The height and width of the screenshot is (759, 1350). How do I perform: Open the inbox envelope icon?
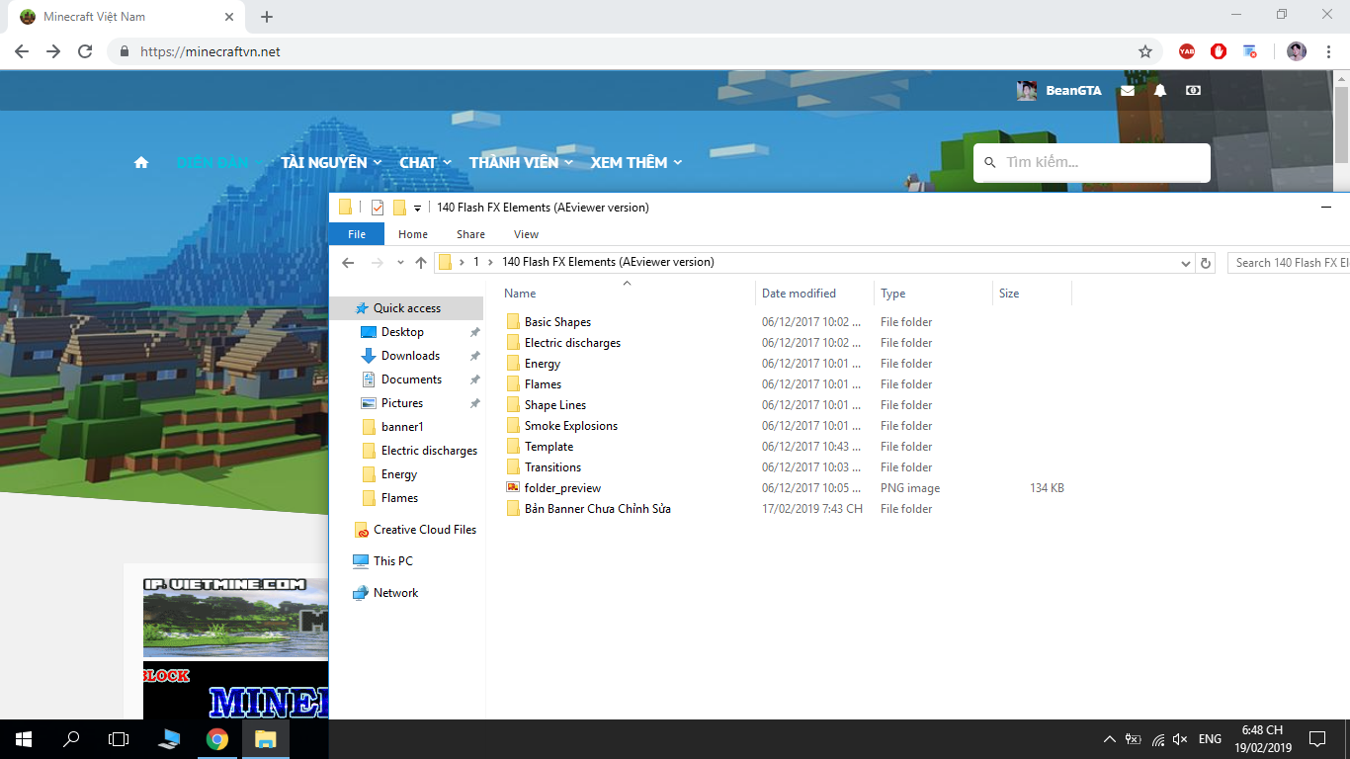click(x=1128, y=90)
